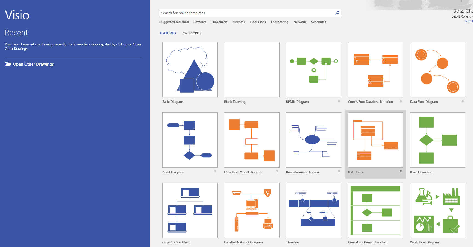This screenshot has width=473, height=247.
Task: Select the Audit Diagram thumbnail
Action: click(190, 140)
